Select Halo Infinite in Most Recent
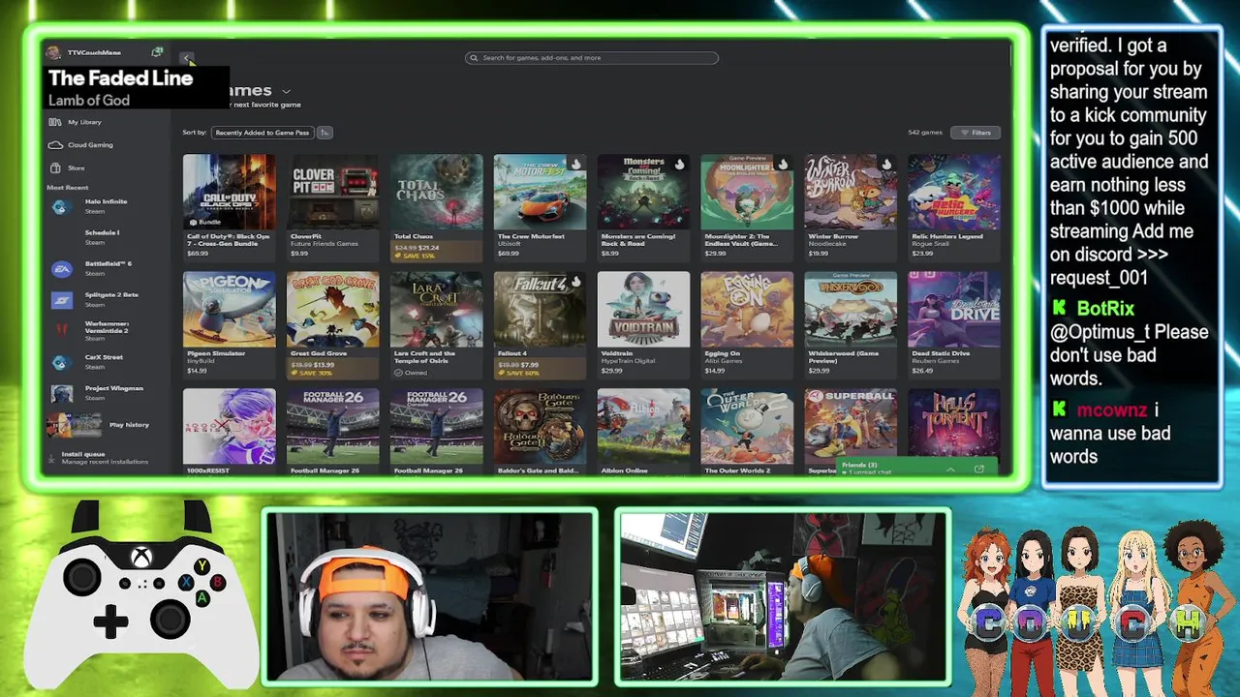Viewport: 1240px width, 697px height. pos(106,206)
